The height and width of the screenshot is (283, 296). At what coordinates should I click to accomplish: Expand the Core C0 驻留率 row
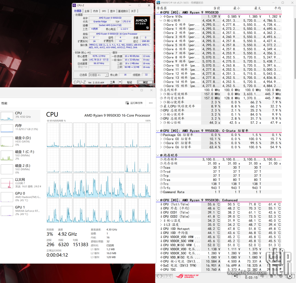161,139
